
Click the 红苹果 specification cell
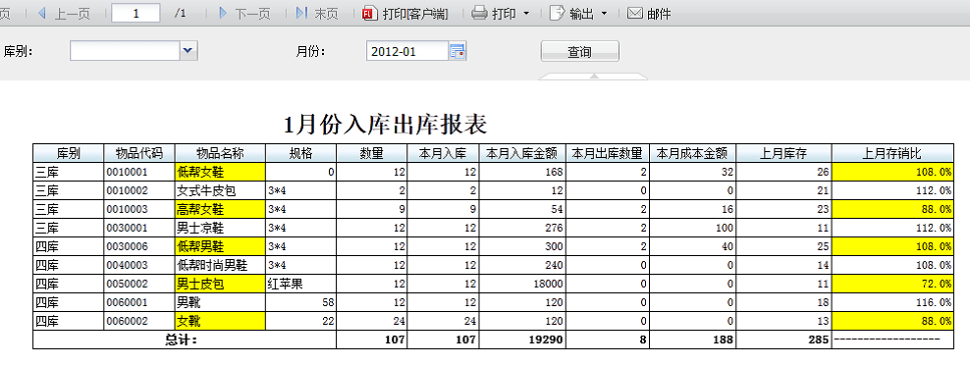point(300,284)
